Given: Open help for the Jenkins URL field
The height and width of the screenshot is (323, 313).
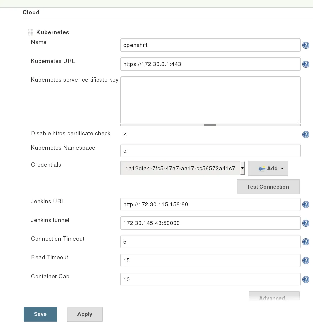Looking at the screenshot, I should click(x=306, y=204).
